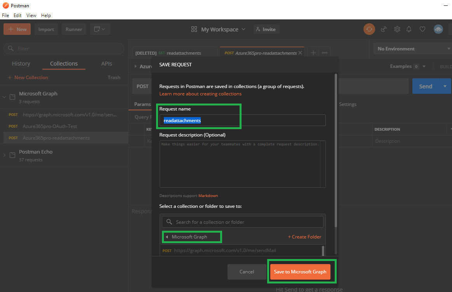Open the POST method dropdown
452x292 pixels.
coord(143,86)
